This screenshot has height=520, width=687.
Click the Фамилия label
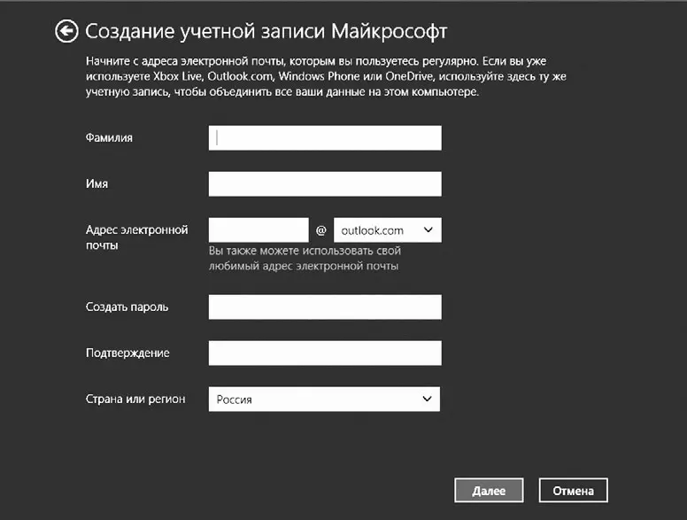(111, 137)
